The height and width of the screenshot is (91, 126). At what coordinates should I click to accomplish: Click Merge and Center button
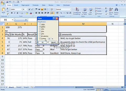52,13
